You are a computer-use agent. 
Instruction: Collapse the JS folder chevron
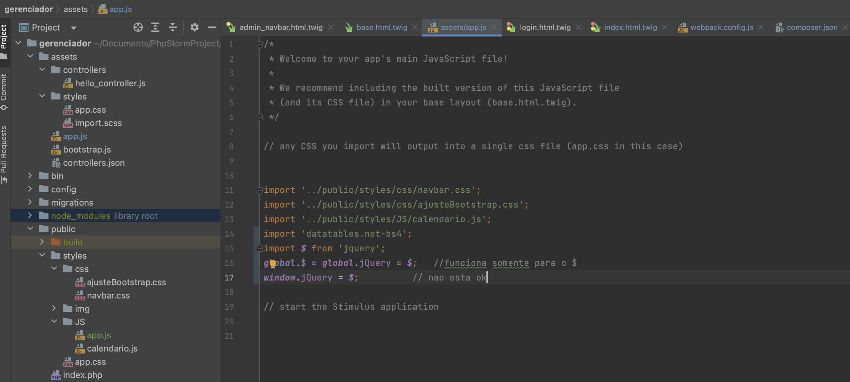point(54,322)
